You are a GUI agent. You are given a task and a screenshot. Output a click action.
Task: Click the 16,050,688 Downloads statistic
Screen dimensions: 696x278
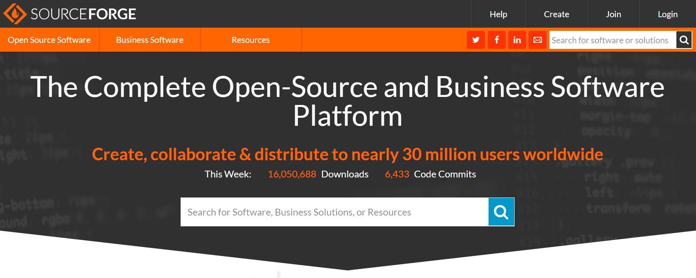click(318, 174)
